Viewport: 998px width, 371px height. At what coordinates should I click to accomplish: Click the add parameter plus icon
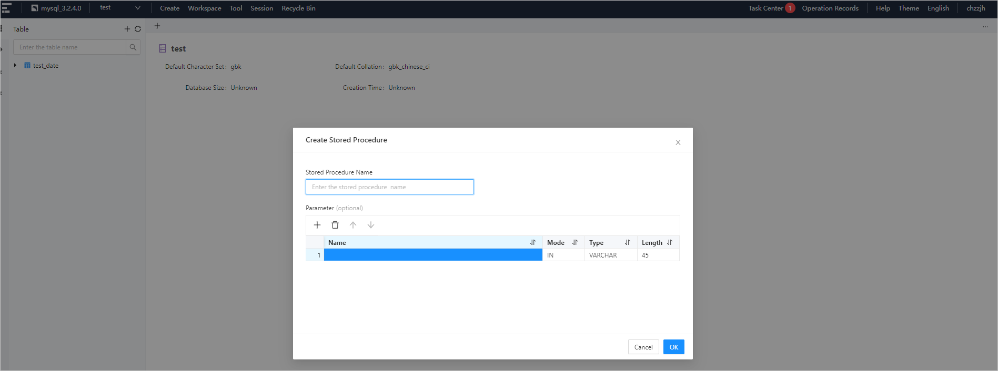click(317, 225)
